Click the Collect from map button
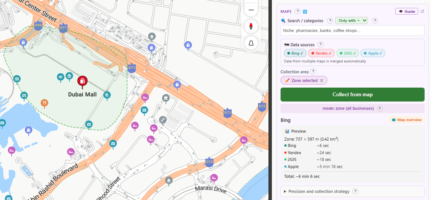The image size is (431, 200). pyautogui.click(x=353, y=94)
